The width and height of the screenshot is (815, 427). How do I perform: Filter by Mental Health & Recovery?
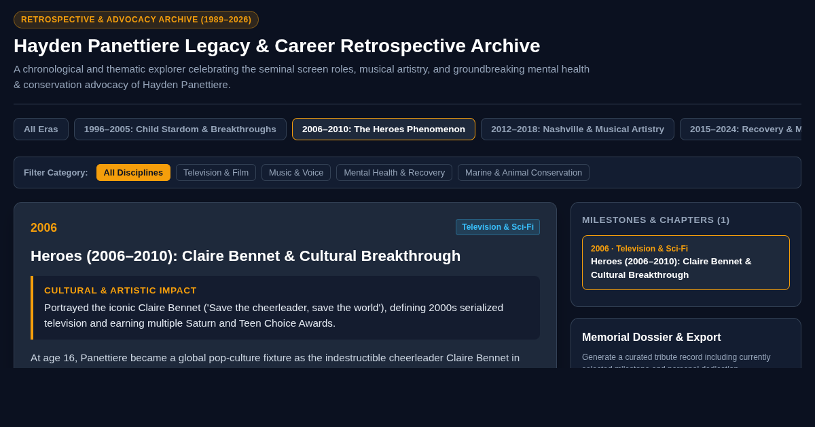[394, 172]
